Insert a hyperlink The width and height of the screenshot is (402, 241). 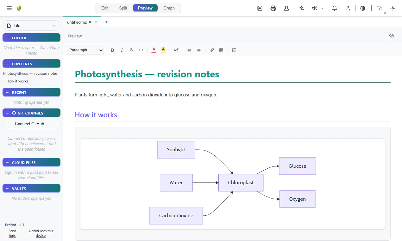point(212,50)
